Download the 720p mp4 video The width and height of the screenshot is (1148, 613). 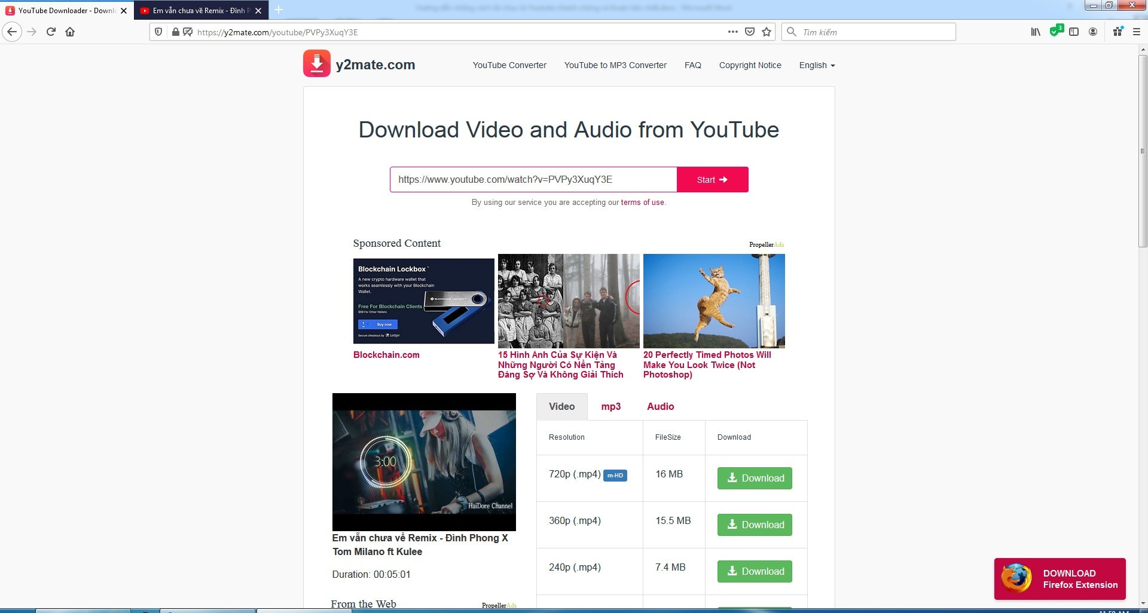click(x=755, y=478)
